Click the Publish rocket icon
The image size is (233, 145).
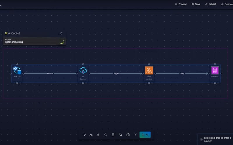(206, 4)
